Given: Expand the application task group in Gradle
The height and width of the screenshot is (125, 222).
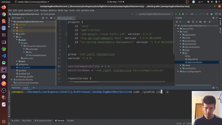Looking at the screenshot, I should 181,35.
